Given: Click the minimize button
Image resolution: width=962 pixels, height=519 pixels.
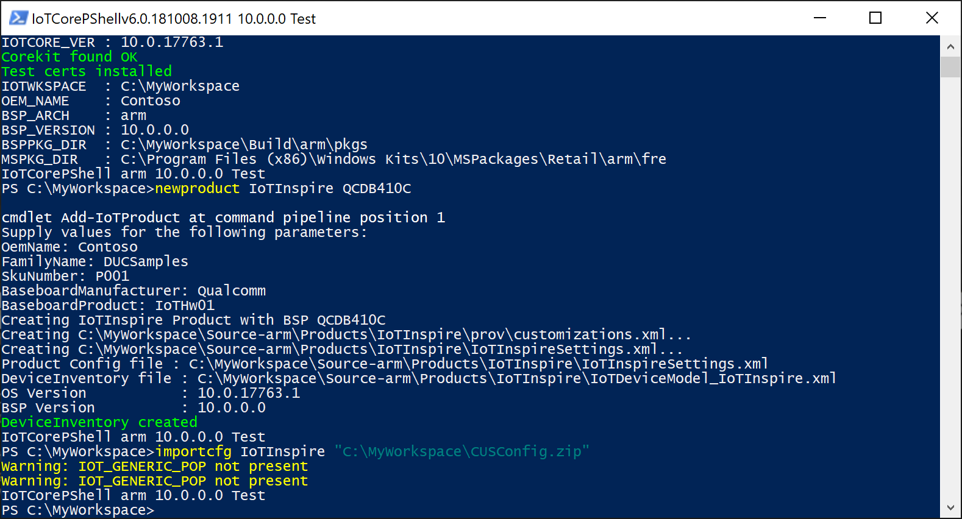Looking at the screenshot, I should [820, 18].
